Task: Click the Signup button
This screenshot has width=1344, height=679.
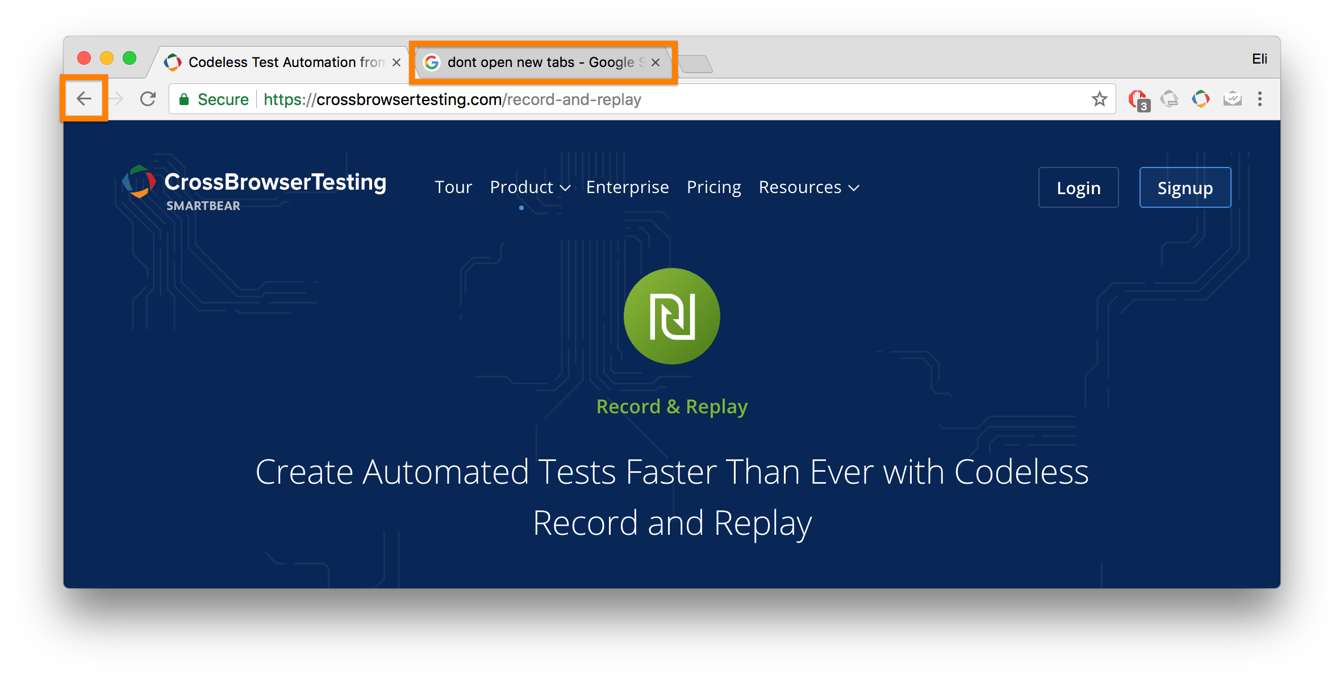Action: (x=1185, y=187)
